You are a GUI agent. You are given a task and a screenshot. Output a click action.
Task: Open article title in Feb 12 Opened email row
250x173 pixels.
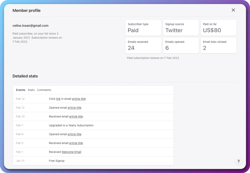(x=74, y=108)
